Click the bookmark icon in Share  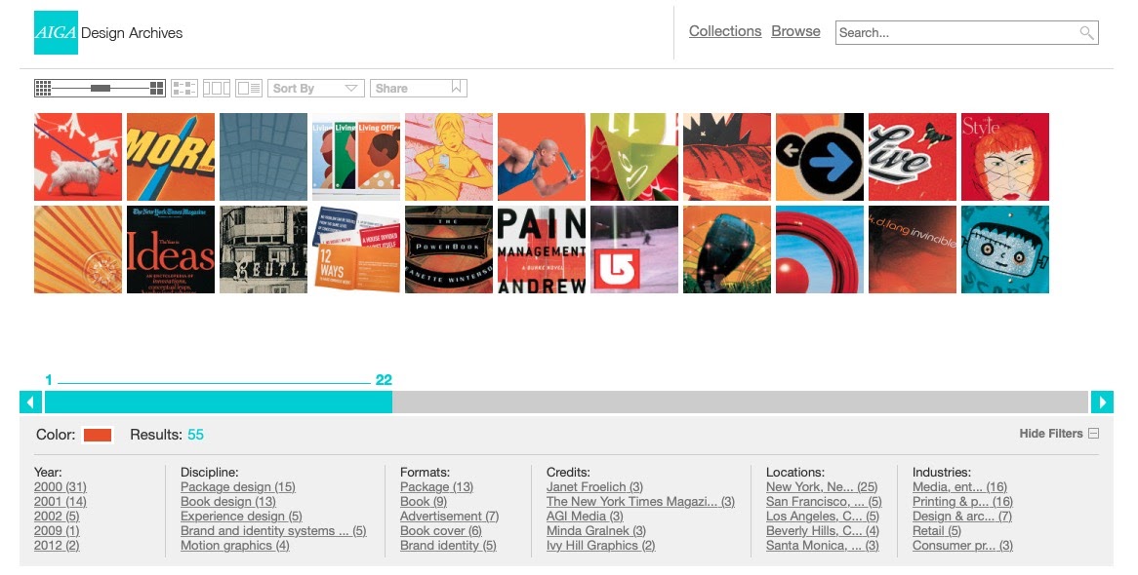click(457, 88)
